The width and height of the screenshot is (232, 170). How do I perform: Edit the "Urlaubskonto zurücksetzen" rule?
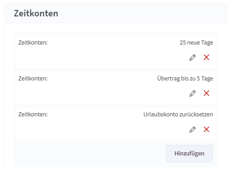[193, 130]
